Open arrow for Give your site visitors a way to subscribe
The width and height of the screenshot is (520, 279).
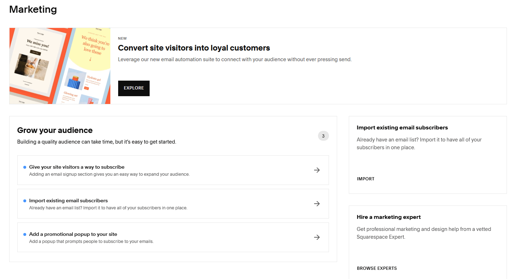(317, 170)
